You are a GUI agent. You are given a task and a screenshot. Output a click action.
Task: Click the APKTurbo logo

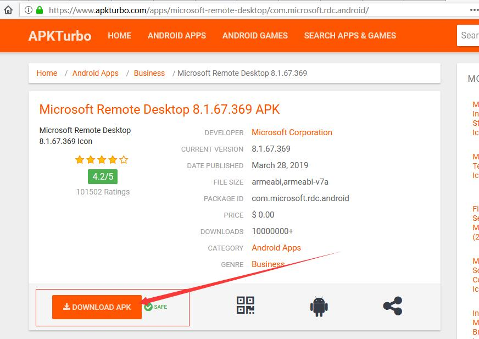[x=60, y=36]
